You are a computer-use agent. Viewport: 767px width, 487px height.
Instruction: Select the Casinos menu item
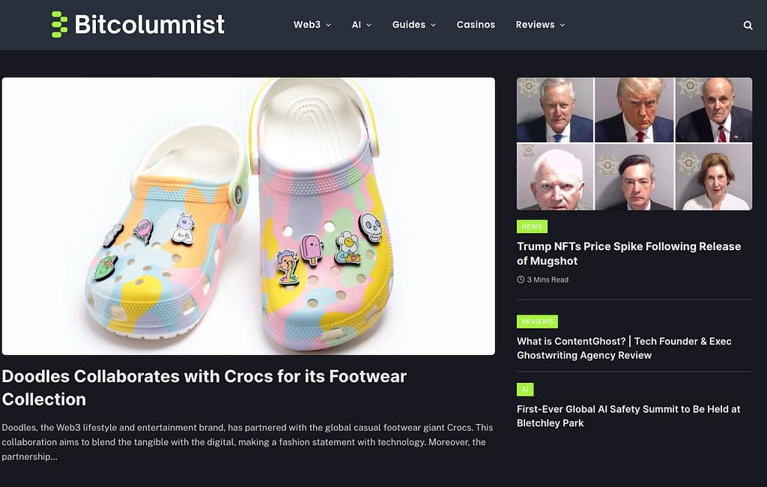476,25
